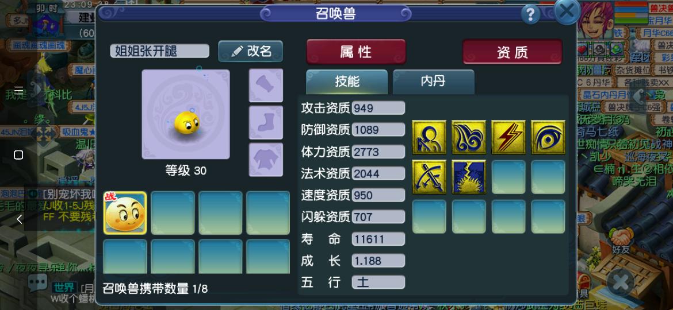
Task: Open the 属性 panel
Action: click(x=356, y=52)
